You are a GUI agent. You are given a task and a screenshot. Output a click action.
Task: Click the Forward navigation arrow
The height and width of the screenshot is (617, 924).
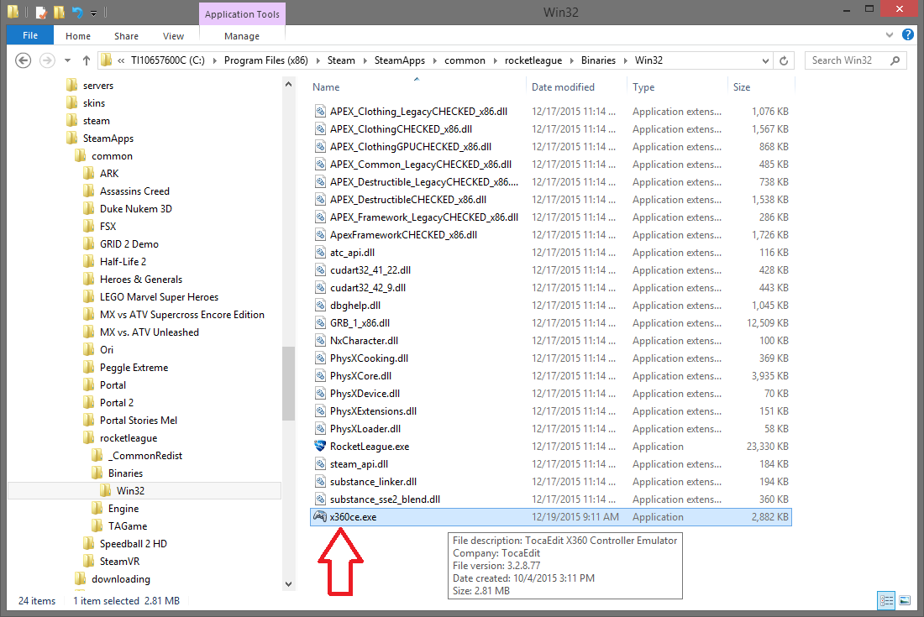pos(47,60)
